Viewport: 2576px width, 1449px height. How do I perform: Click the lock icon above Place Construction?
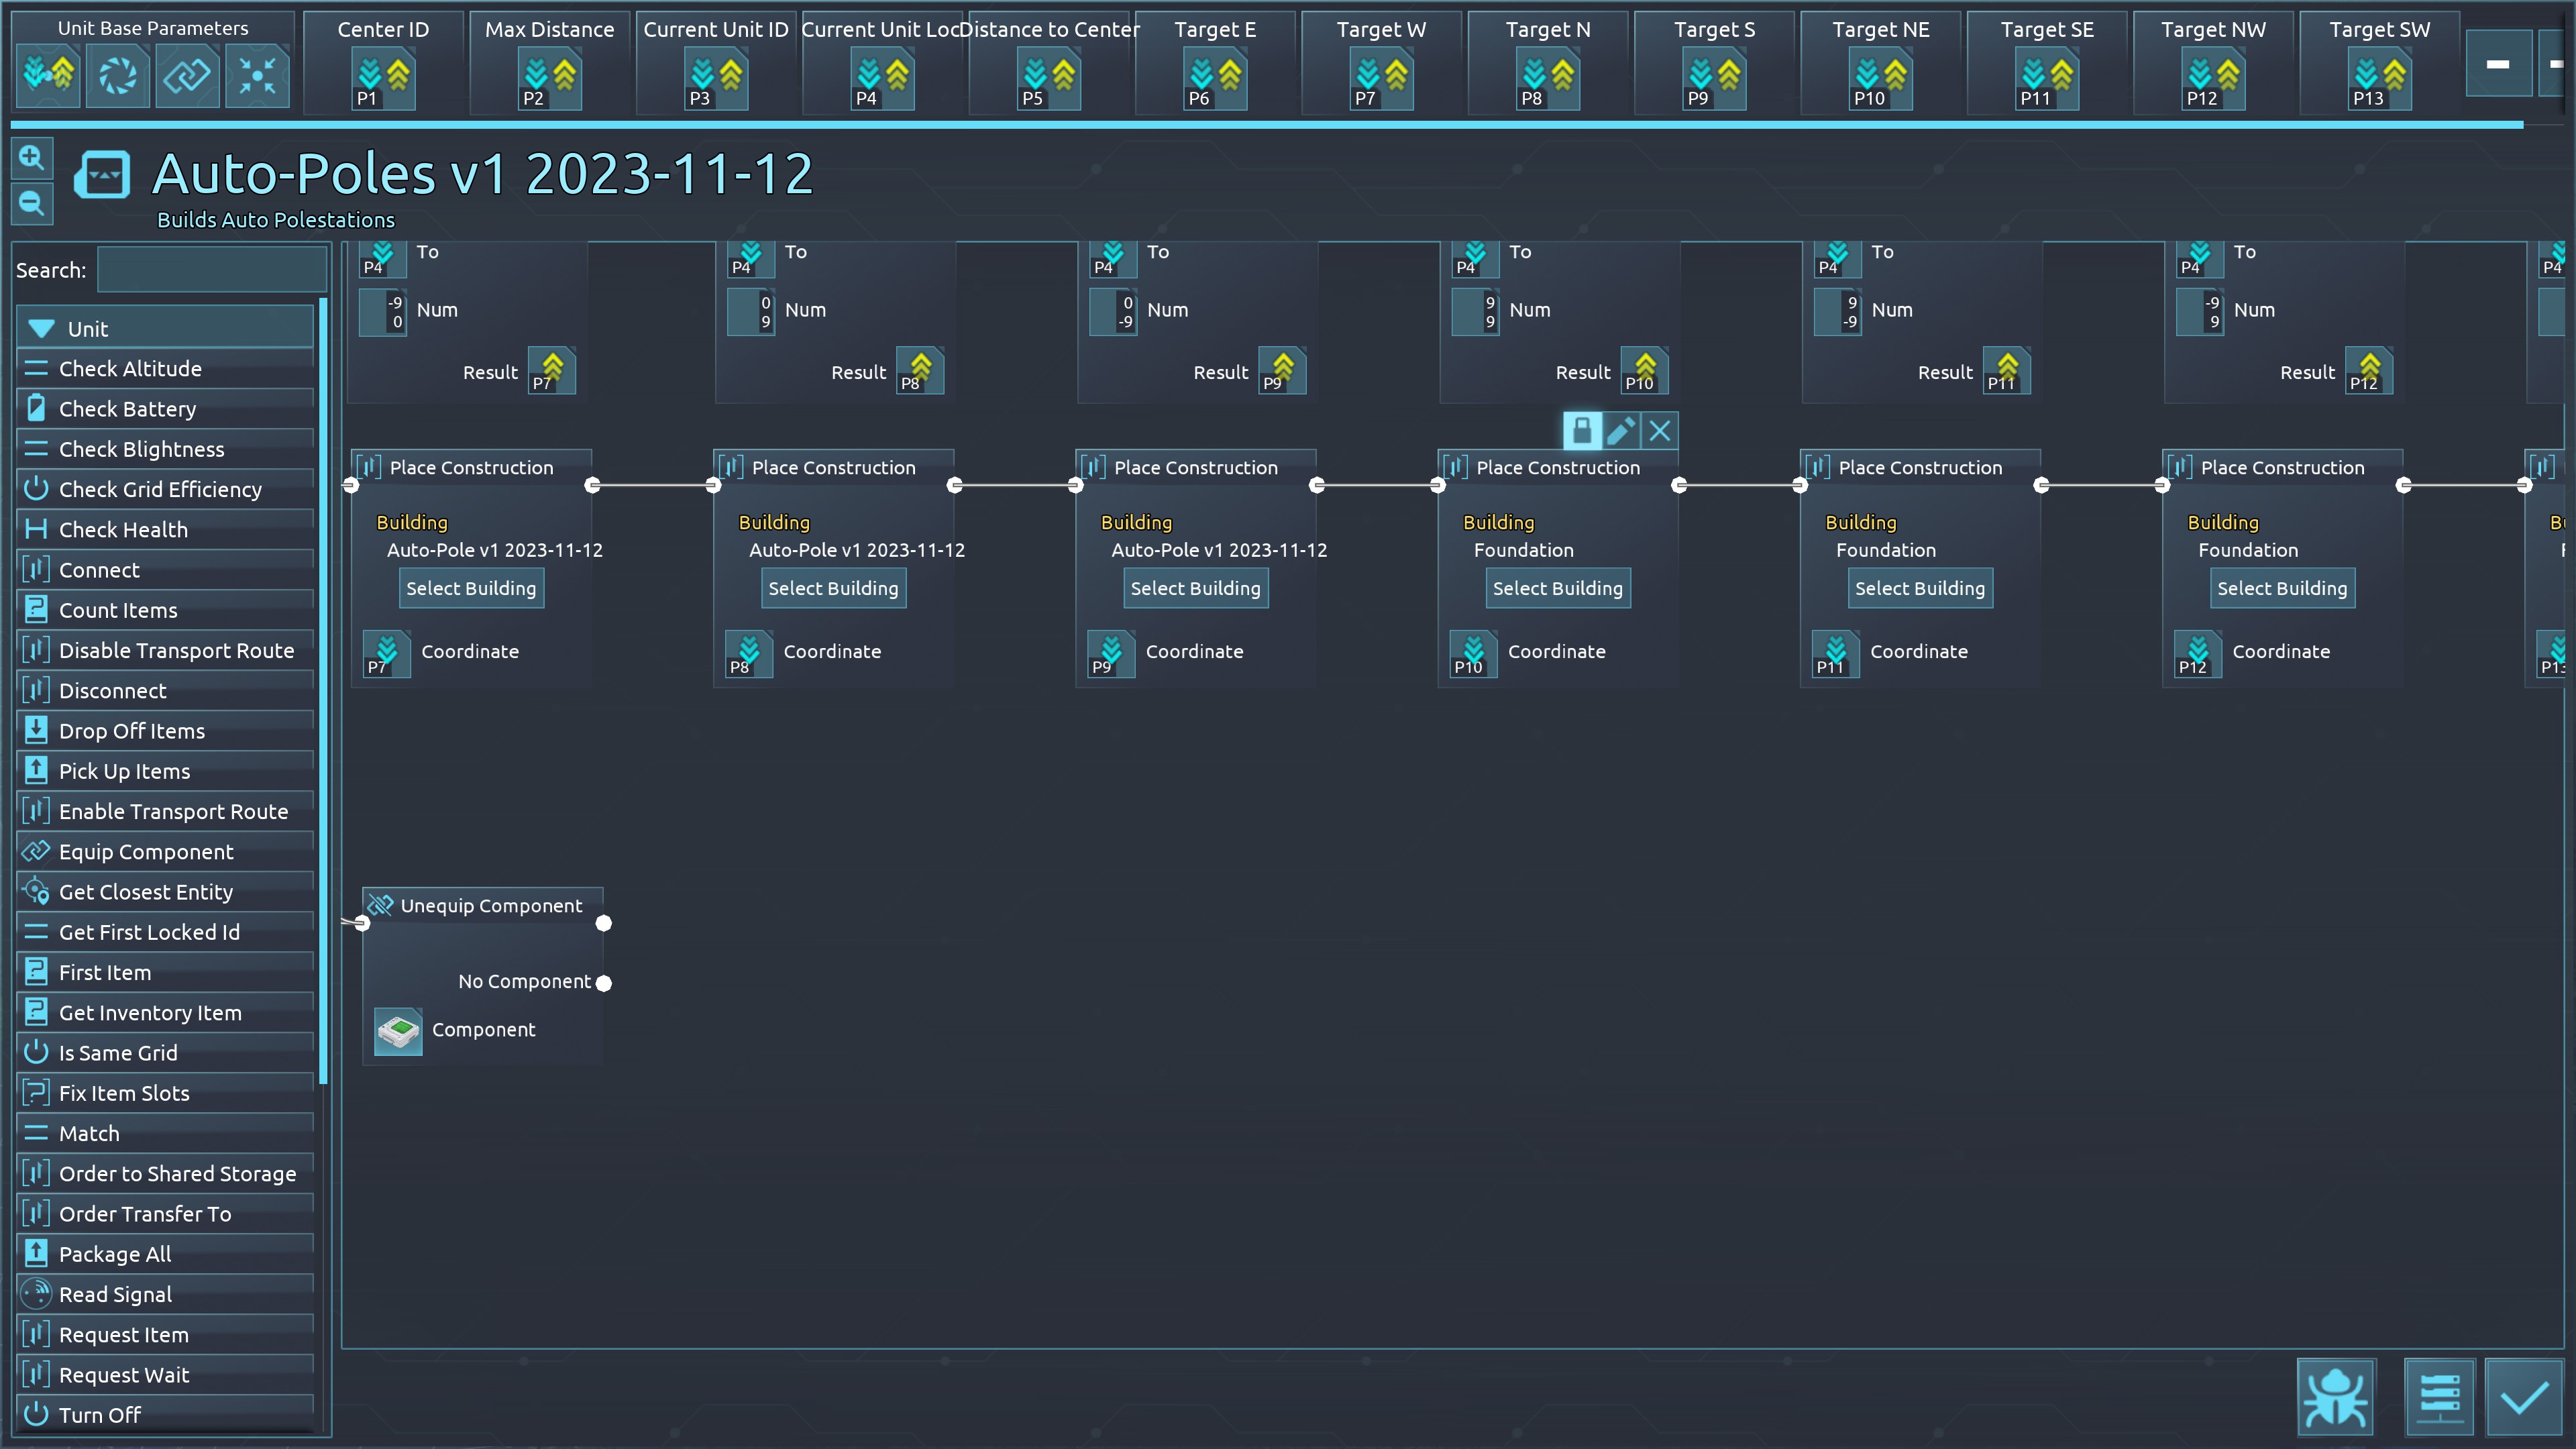[1582, 431]
